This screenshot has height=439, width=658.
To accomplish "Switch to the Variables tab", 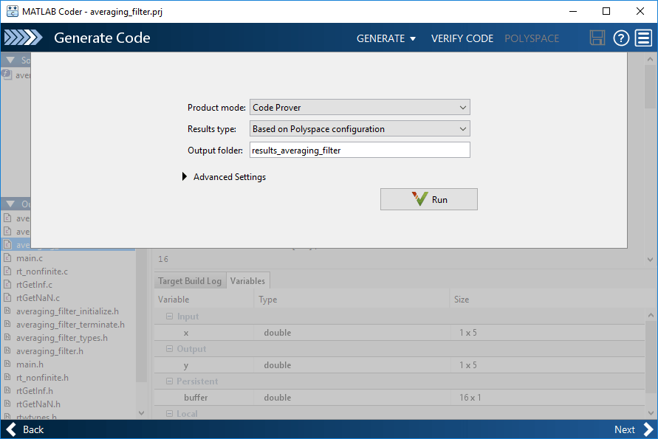I will tap(247, 281).
